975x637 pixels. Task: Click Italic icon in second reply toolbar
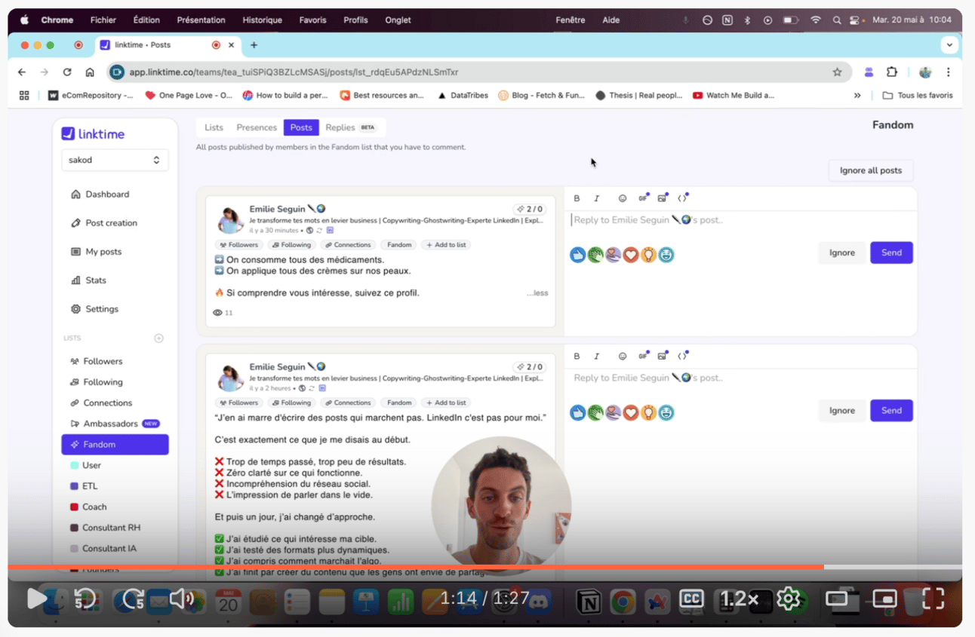(596, 356)
